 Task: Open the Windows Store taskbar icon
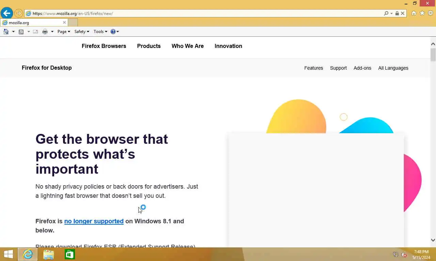pyautogui.click(x=70, y=254)
